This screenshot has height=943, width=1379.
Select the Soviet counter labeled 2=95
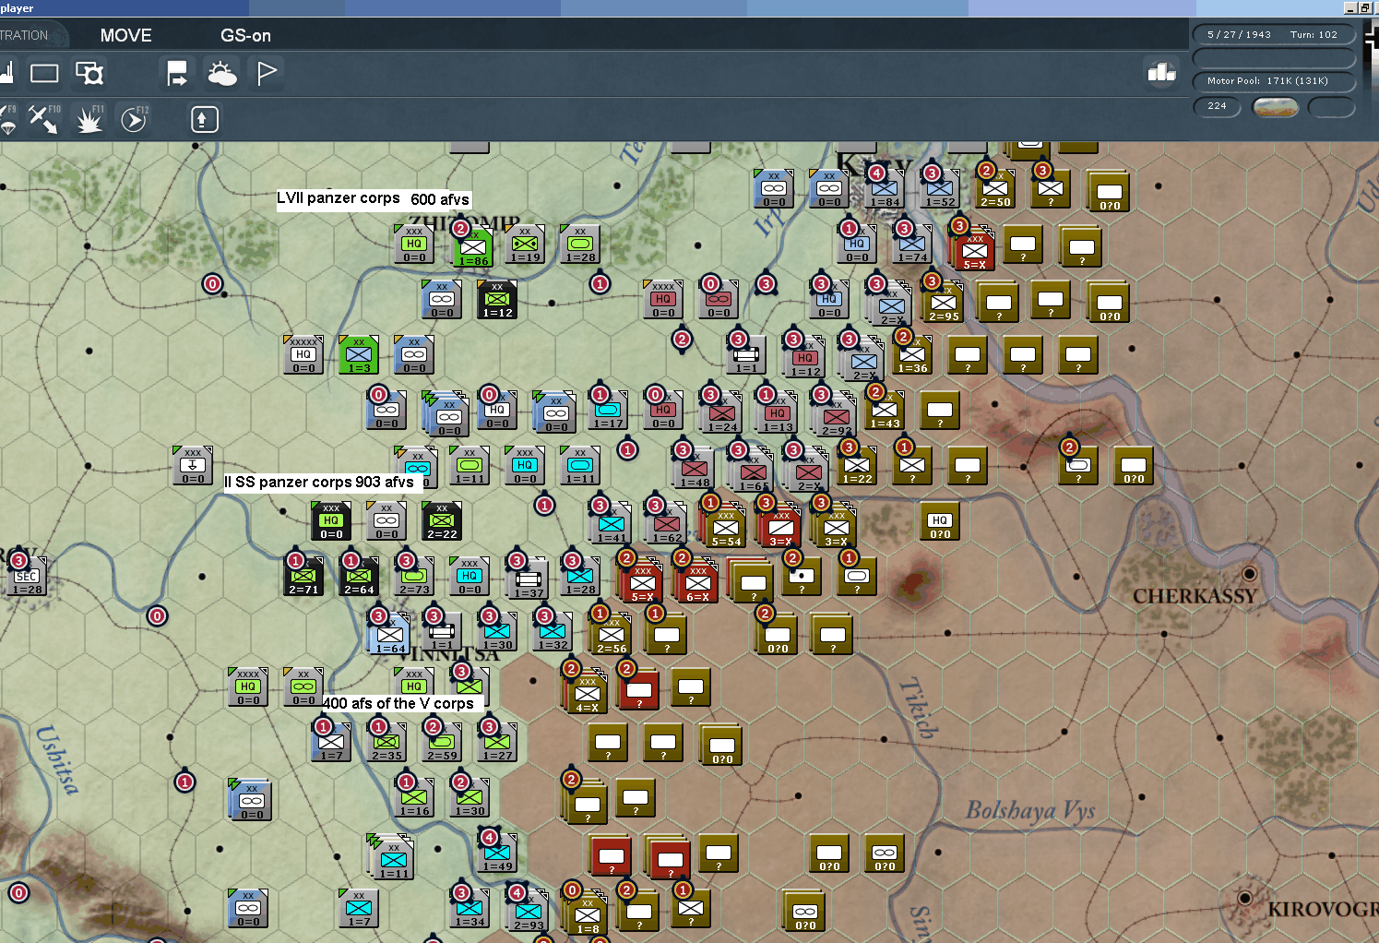943,303
